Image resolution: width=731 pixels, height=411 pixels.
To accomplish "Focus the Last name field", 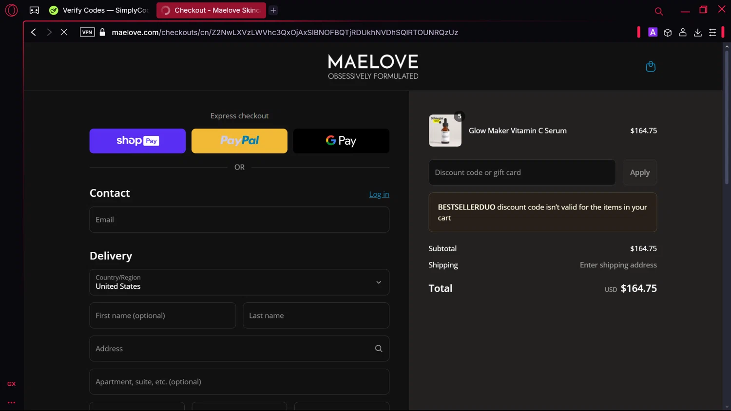I will (x=316, y=316).
